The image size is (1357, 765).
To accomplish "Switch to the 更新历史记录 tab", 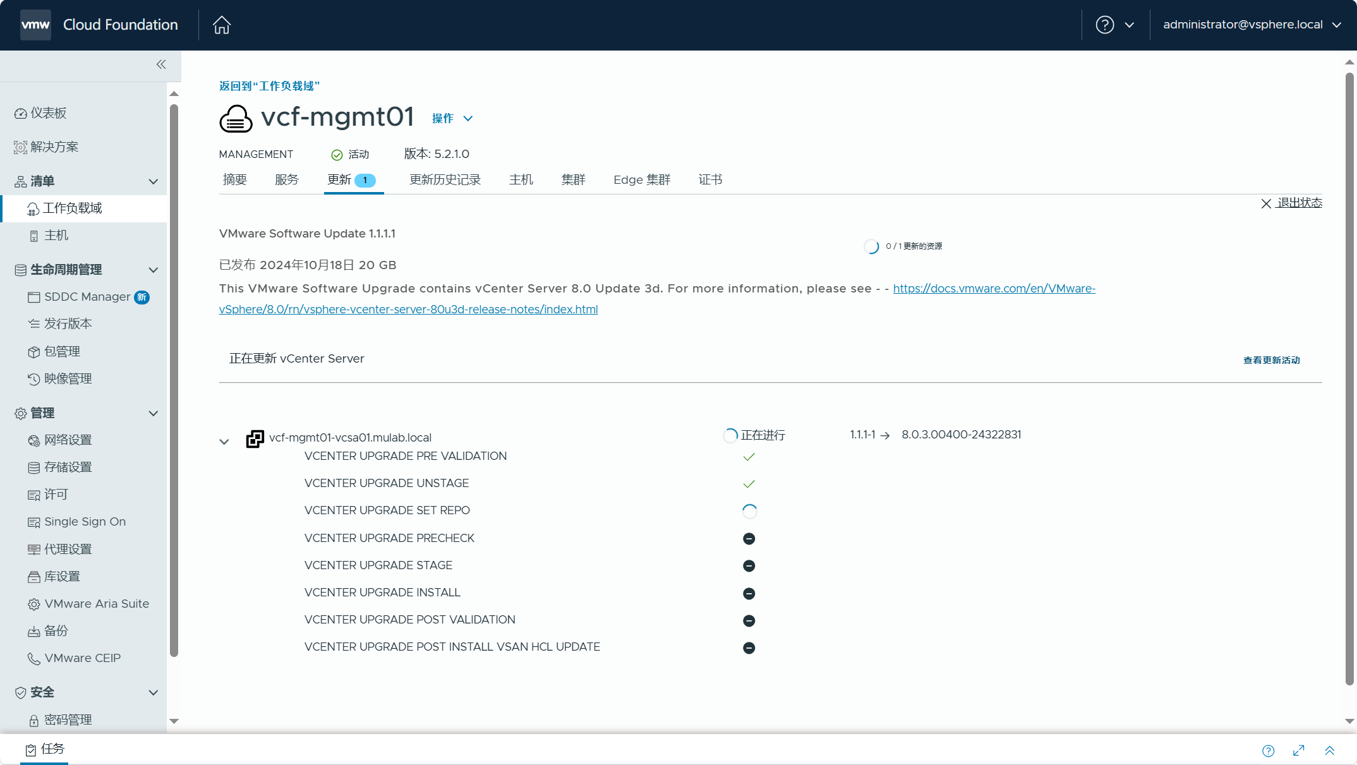I will point(445,180).
